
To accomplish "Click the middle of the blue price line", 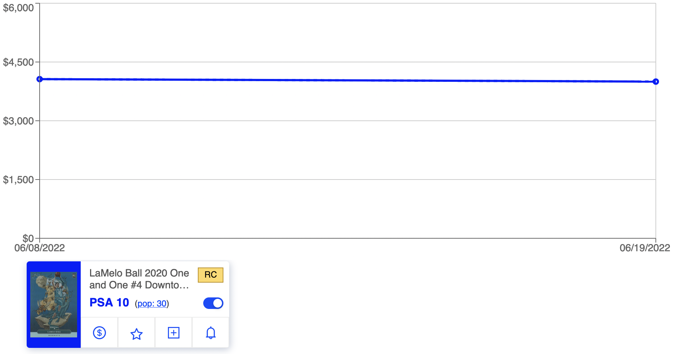I will click(348, 80).
